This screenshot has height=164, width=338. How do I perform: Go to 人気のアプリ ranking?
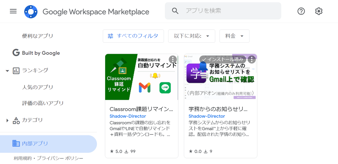(37, 87)
